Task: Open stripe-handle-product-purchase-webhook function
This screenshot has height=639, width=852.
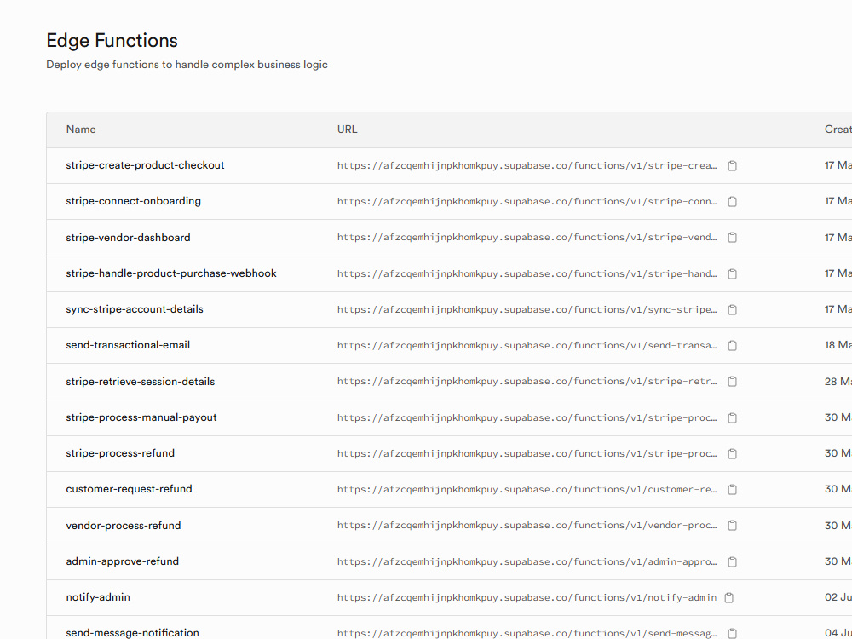Action: click(x=171, y=273)
